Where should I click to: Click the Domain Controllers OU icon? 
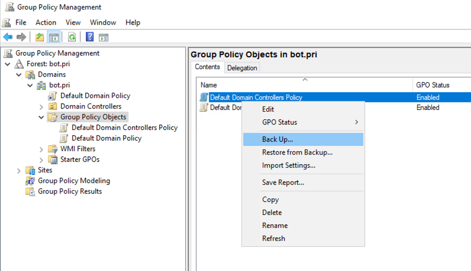pos(53,106)
